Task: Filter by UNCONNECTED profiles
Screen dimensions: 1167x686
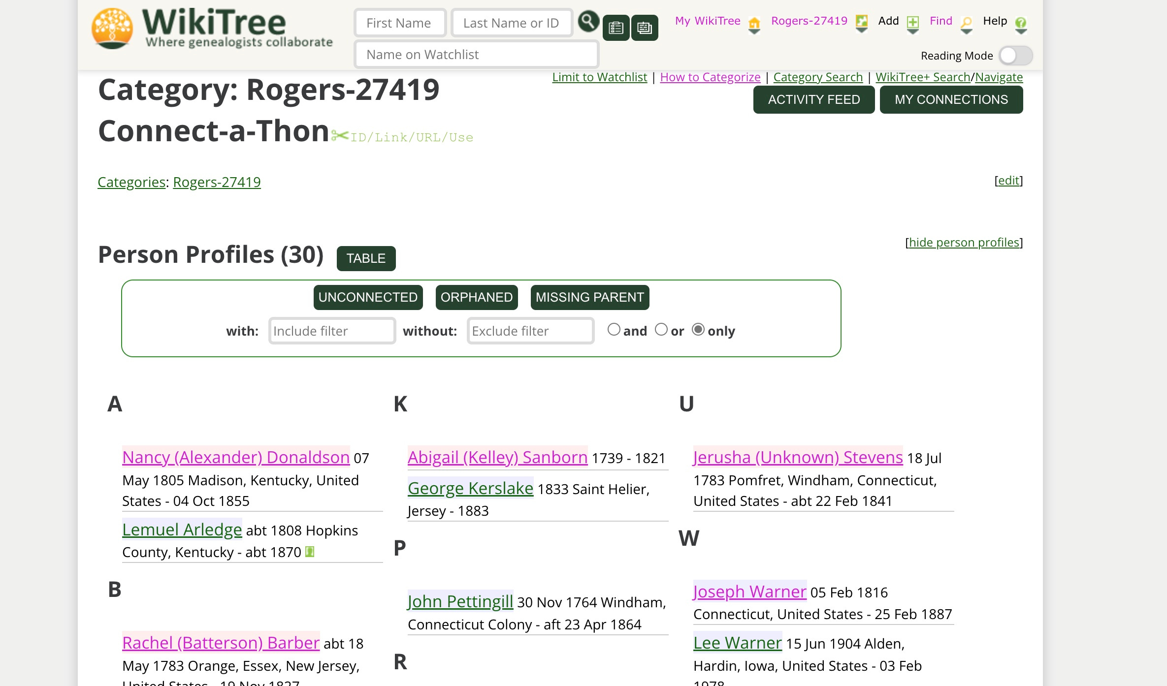Action: tap(368, 297)
